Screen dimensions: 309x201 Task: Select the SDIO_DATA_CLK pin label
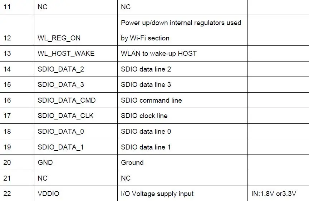pos(65,116)
